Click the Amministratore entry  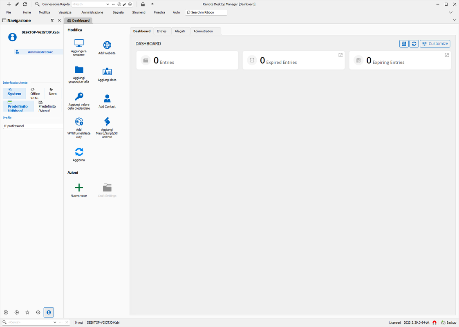(x=39, y=52)
